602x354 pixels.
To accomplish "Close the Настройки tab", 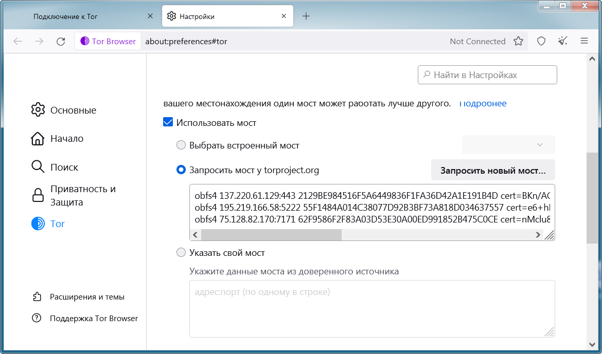I will pyautogui.click(x=284, y=16).
